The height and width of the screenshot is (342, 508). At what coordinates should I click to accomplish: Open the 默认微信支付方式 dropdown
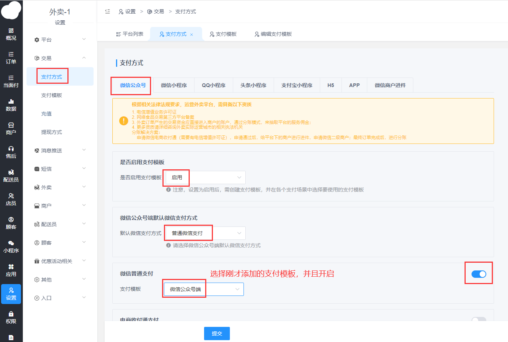(x=206, y=233)
